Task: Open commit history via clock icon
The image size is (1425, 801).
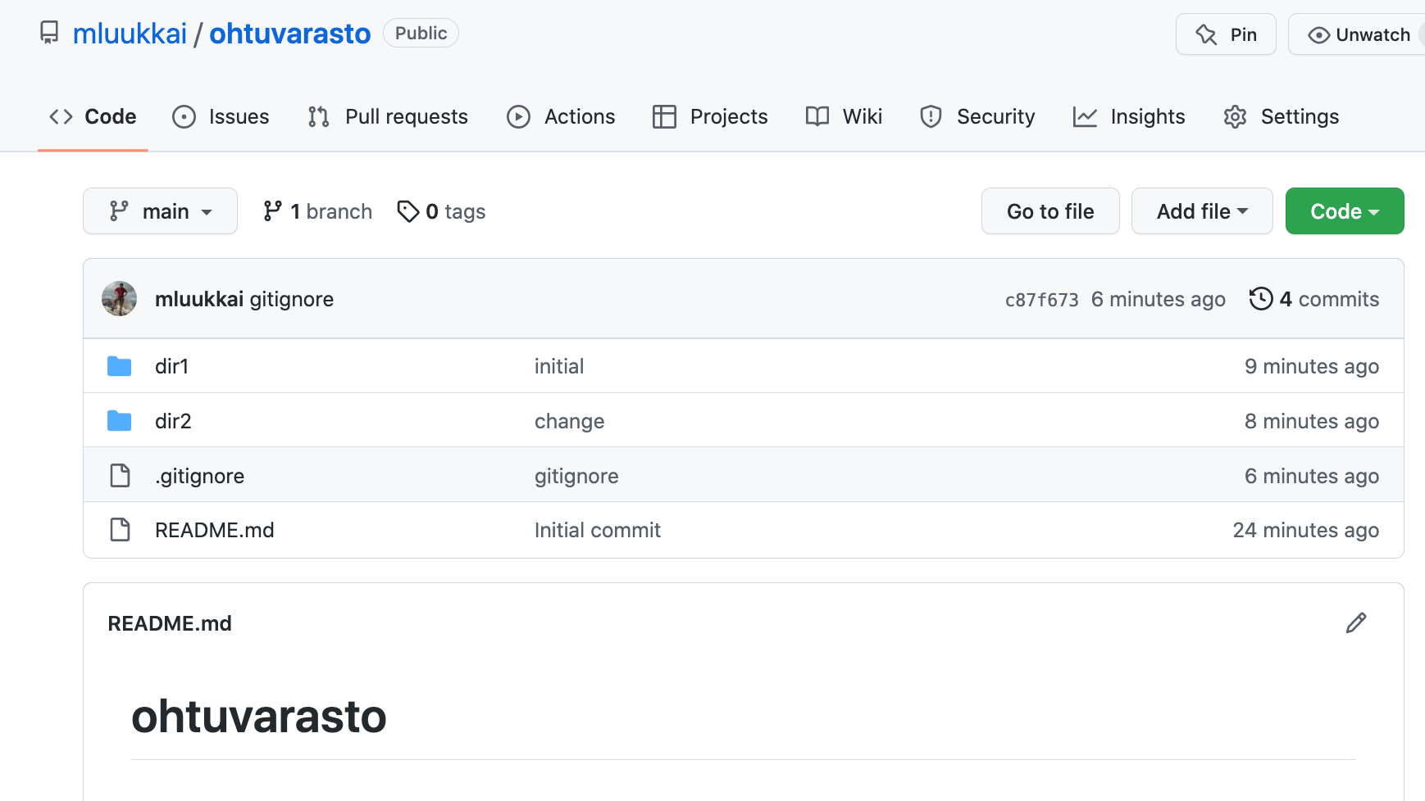Action: (1260, 299)
